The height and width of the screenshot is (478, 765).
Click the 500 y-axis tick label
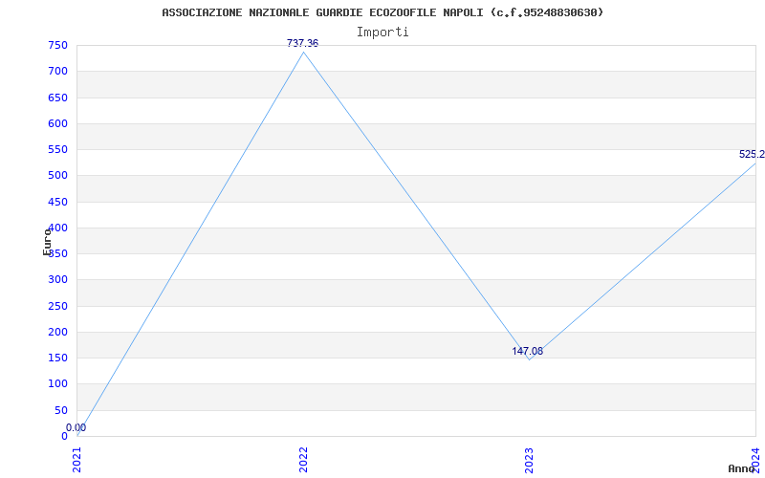pos(57,176)
